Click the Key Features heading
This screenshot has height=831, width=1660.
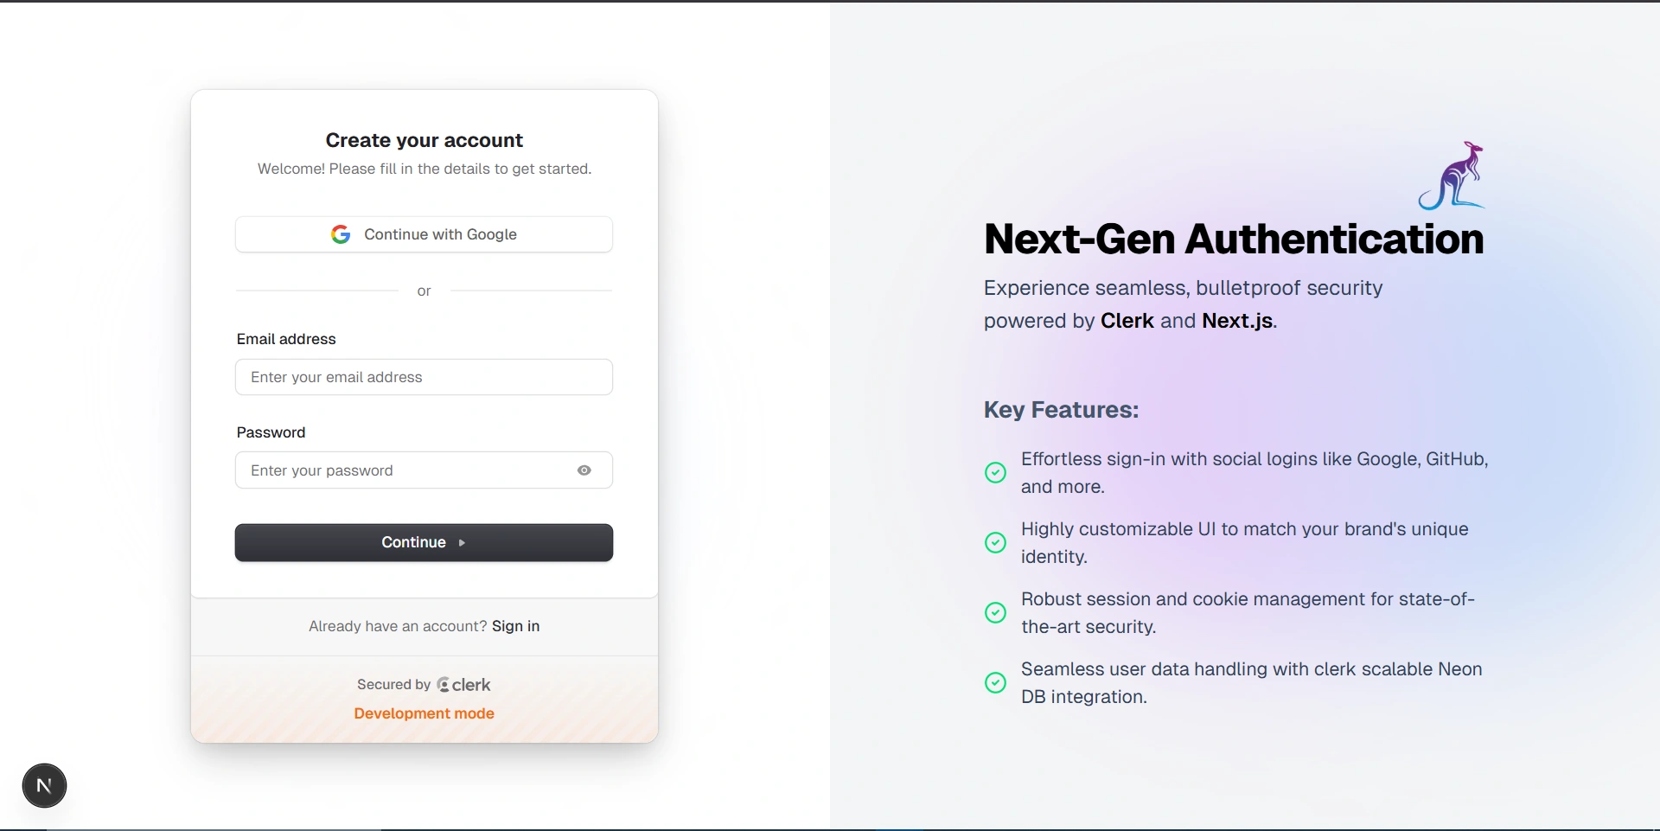pyautogui.click(x=1061, y=410)
